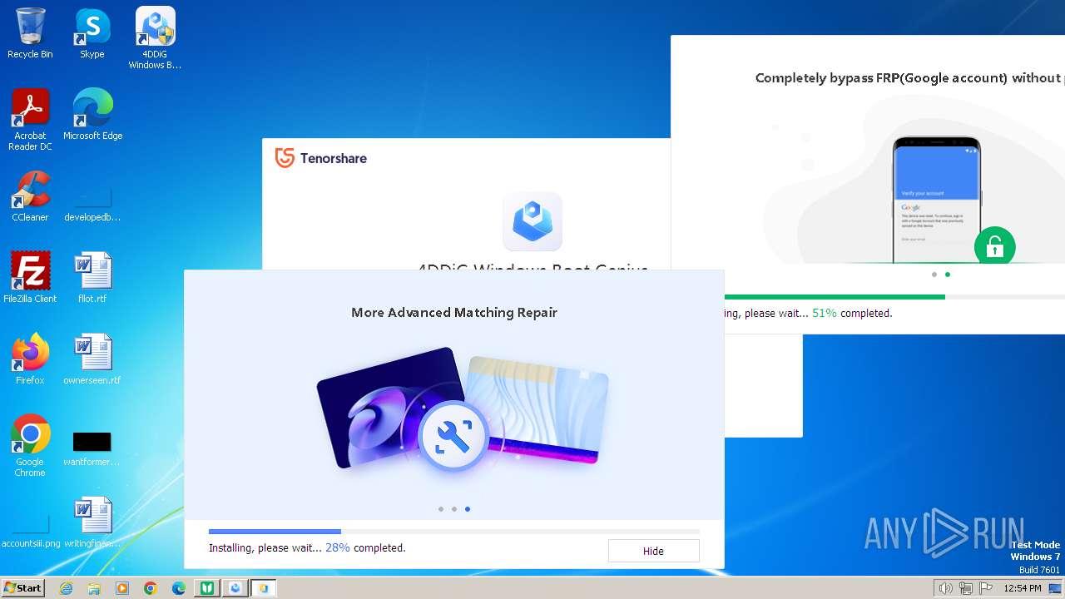Open File Explorer from the taskbar

point(94,588)
